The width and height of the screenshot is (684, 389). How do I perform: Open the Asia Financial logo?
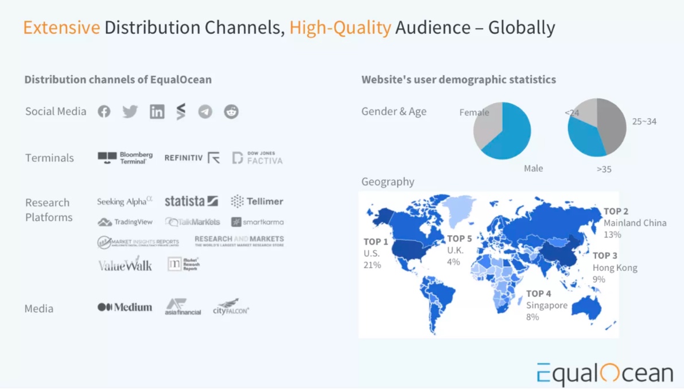pyautogui.click(x=183, y=306)
